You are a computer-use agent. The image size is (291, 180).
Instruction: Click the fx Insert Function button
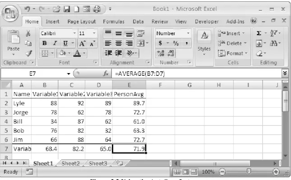coord(106,74)
